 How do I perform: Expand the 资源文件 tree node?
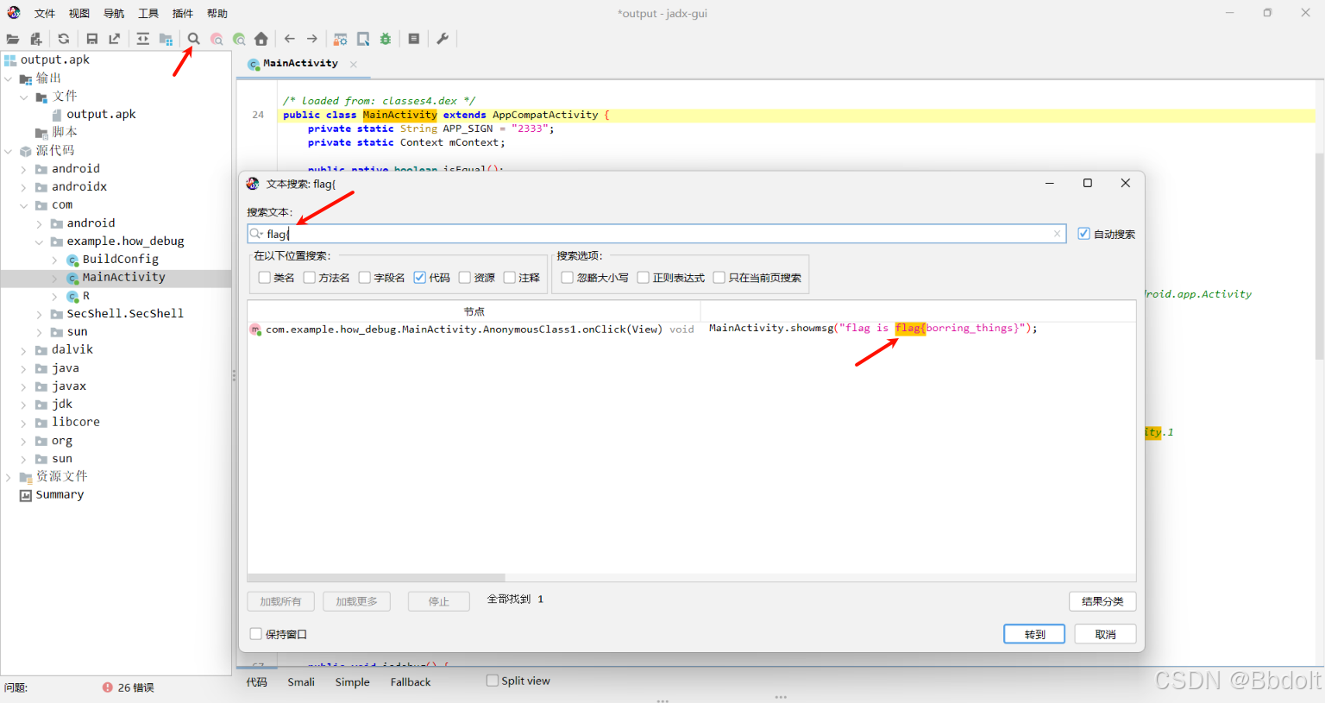coord(9,477)
